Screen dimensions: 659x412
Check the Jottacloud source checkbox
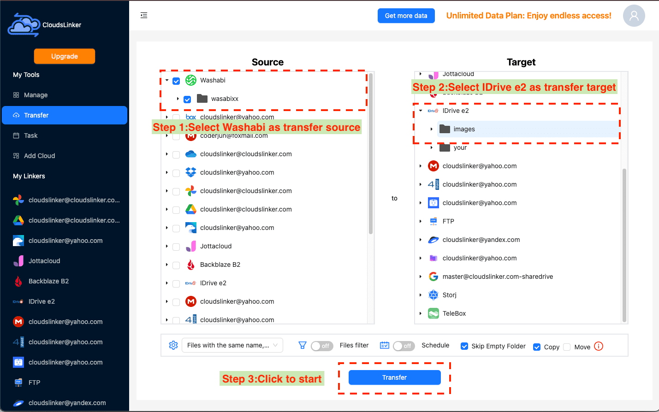(176, 247)
